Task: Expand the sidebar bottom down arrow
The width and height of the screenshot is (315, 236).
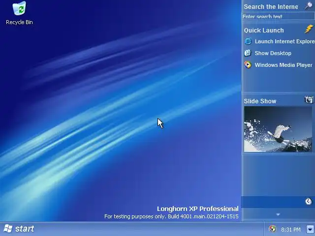Action: pyautogui.click(x=278, y=214)
